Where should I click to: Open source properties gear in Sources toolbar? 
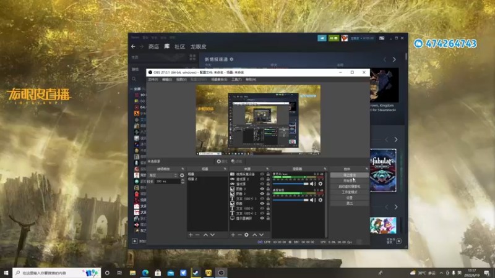(246, 235)
